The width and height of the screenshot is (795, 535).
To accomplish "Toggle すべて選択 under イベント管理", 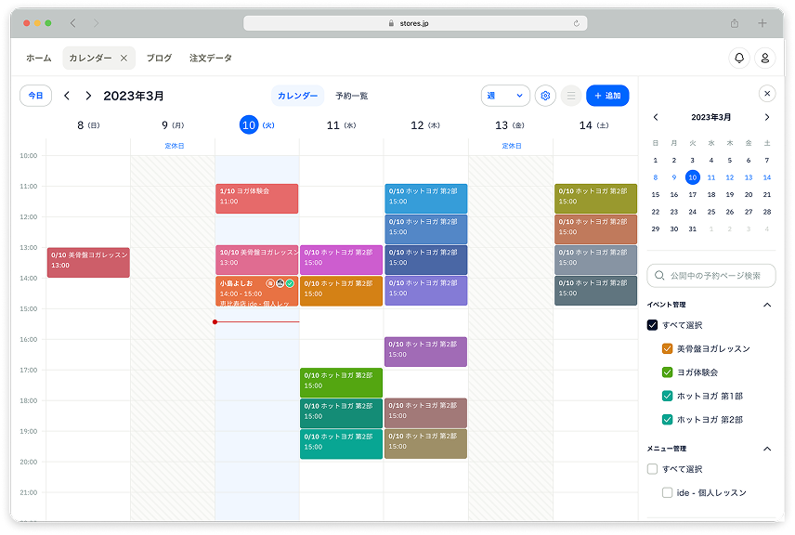I will tap(653, 324).
